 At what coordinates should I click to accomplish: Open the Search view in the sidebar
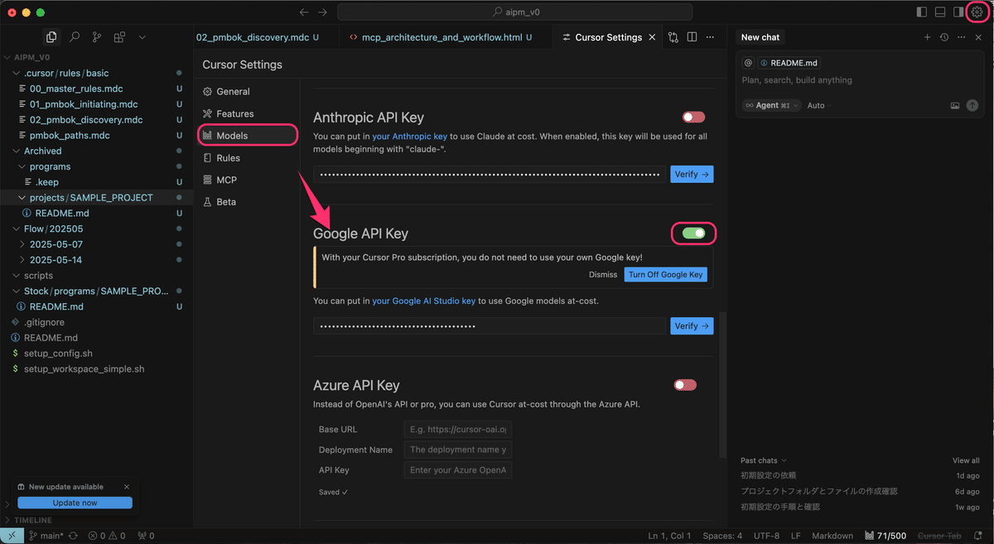(75, 37)
